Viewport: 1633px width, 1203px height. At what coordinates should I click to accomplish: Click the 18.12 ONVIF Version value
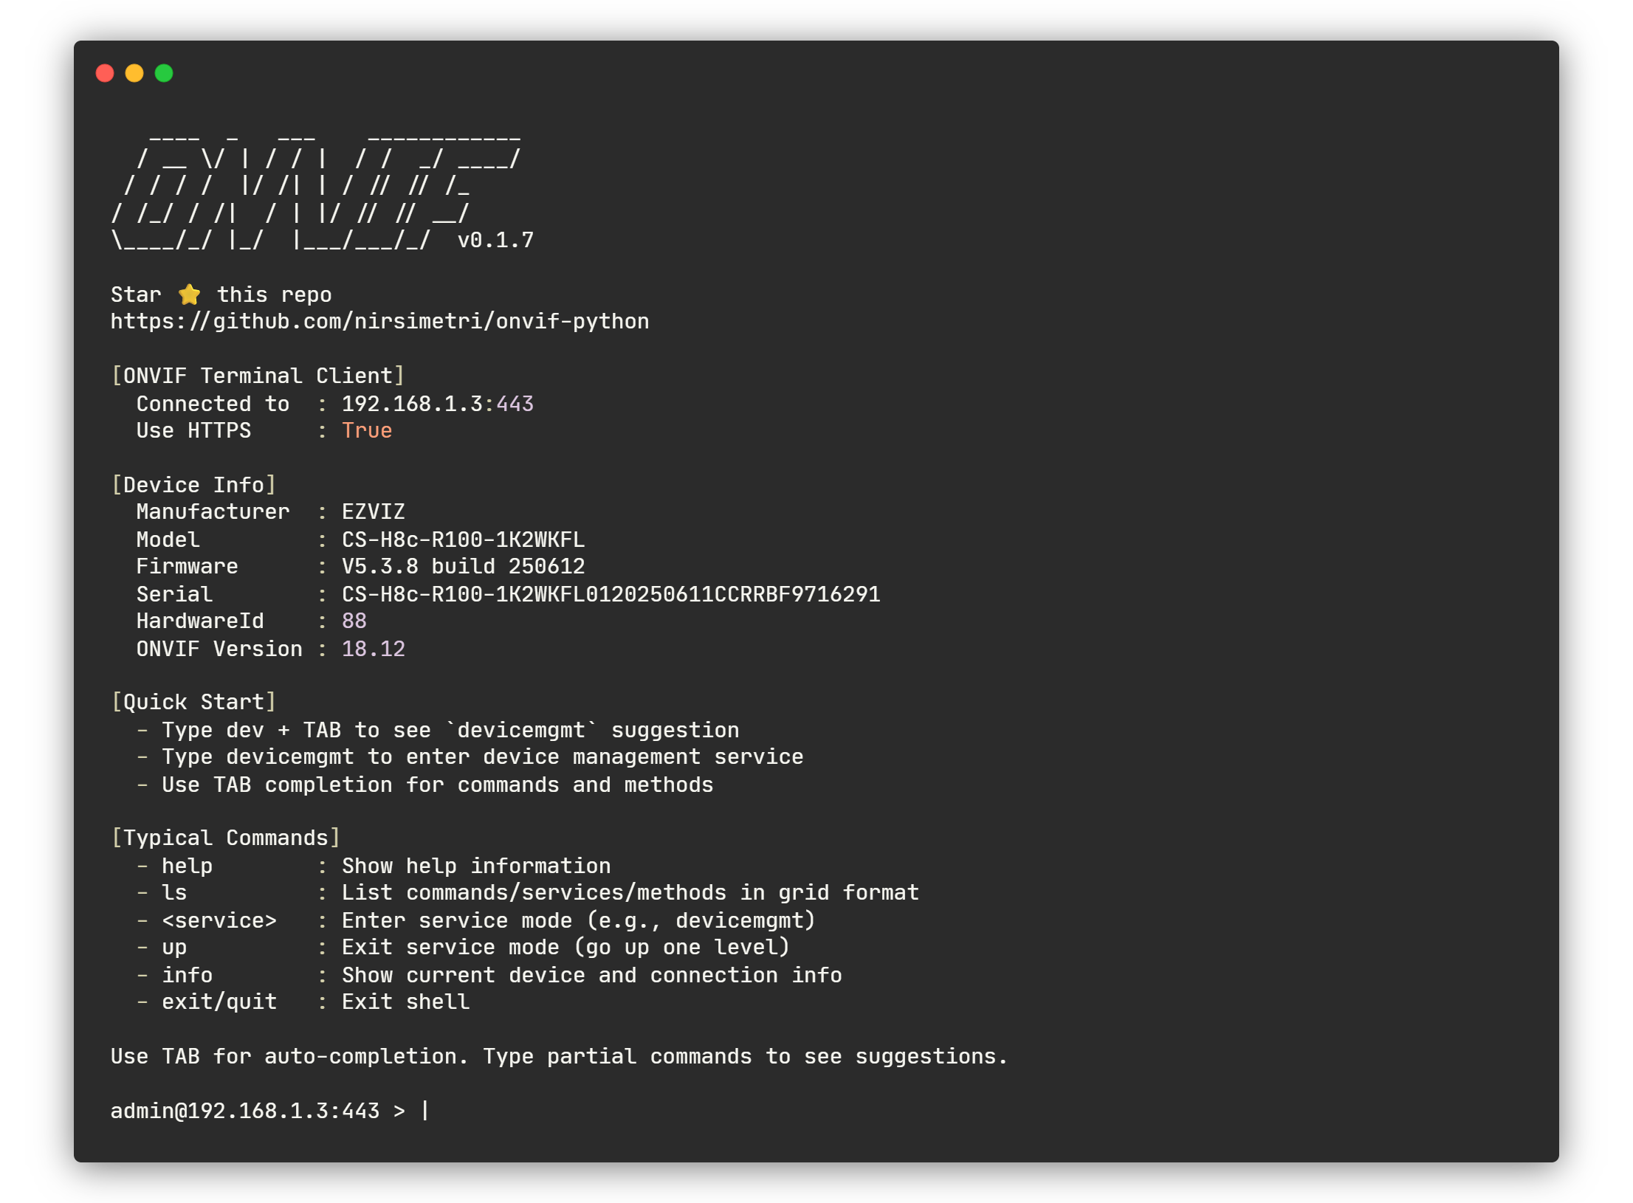(x=373, y=649)
